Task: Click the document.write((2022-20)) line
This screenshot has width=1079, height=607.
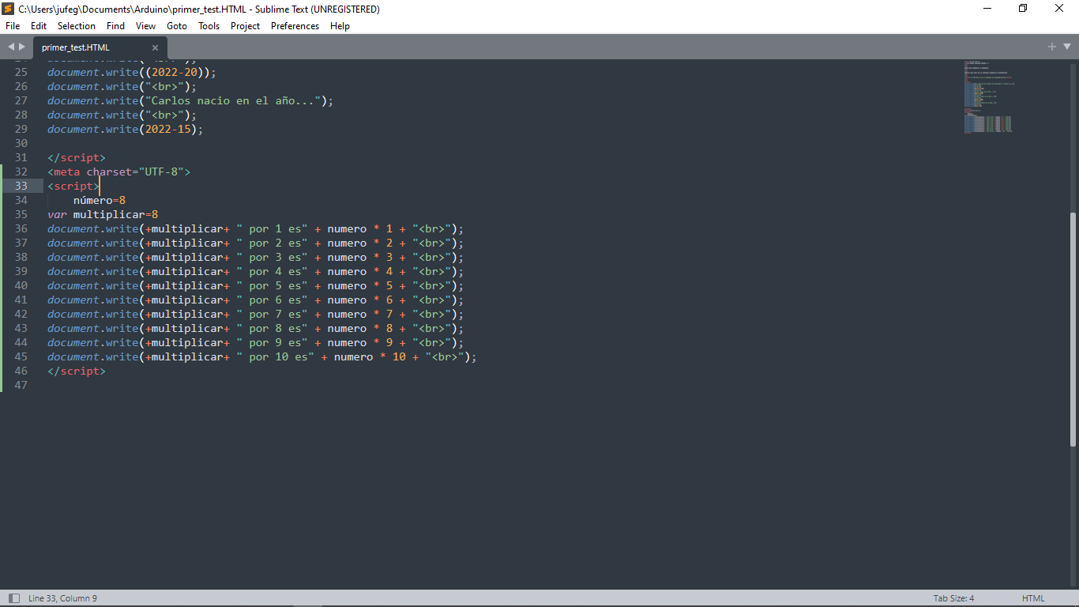Action: pyautogui.click(x=132, y=72)
